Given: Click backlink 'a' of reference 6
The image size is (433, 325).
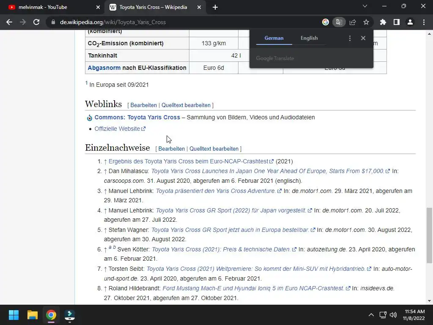Looking at the screenshot, I should pos(110,247).
